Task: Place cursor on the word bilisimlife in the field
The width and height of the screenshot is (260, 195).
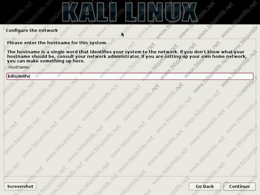Action: [x=19, y=76]
